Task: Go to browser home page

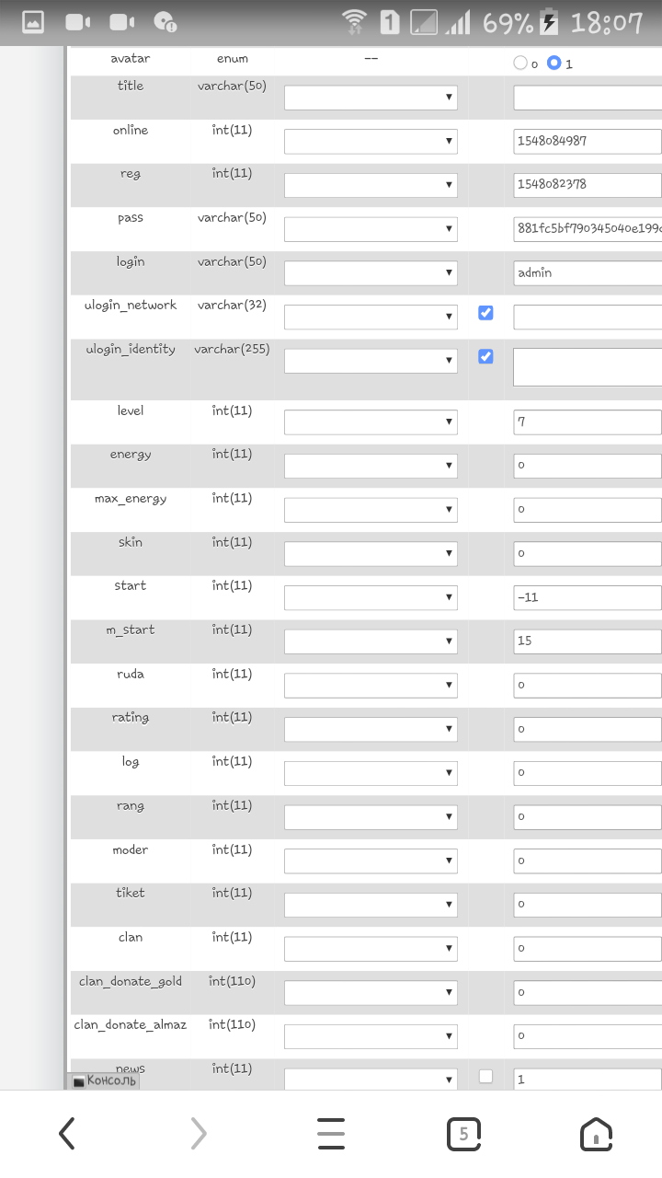Action: coord(596,1135)
